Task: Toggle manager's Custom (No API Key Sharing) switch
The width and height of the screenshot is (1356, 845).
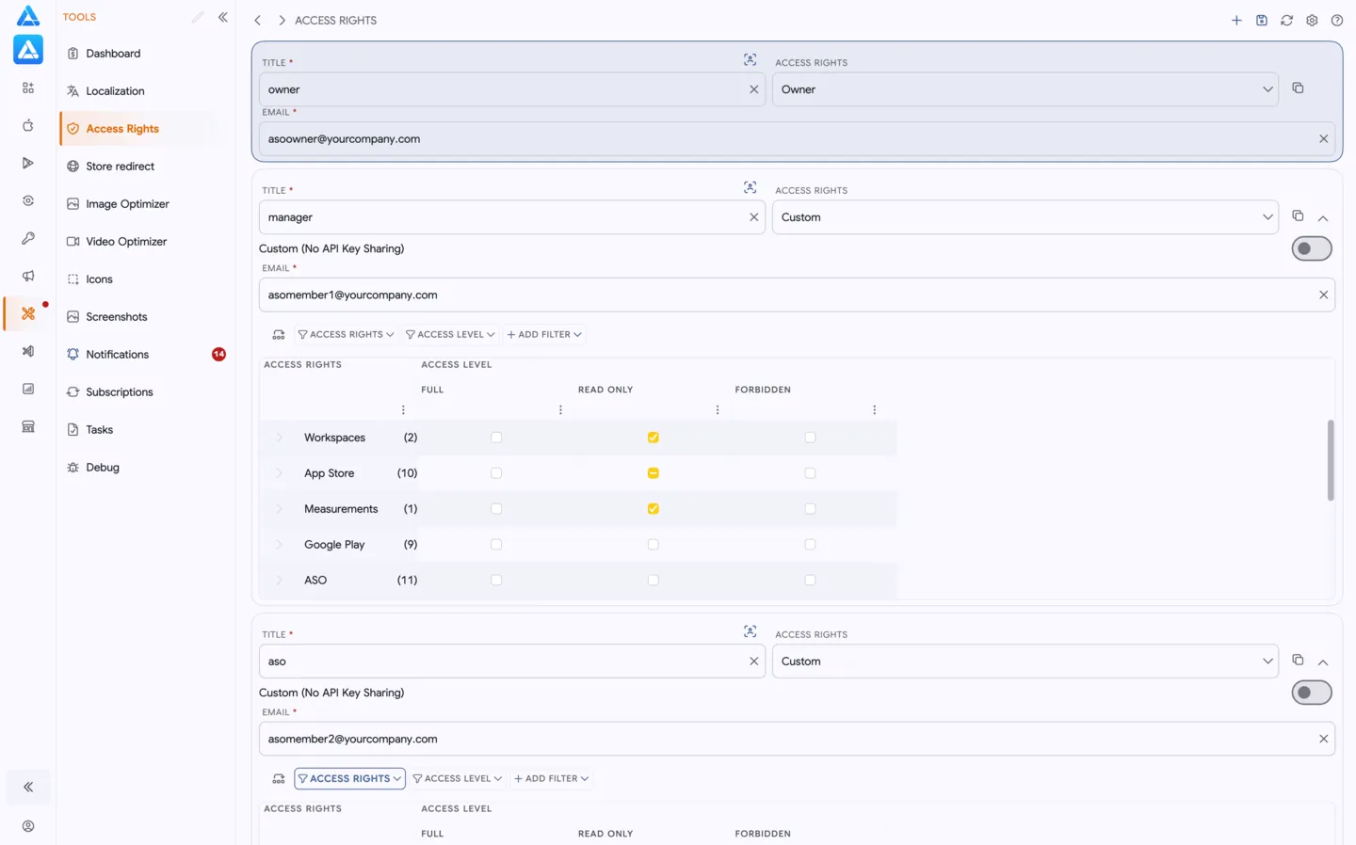Action: (1312, 248)
